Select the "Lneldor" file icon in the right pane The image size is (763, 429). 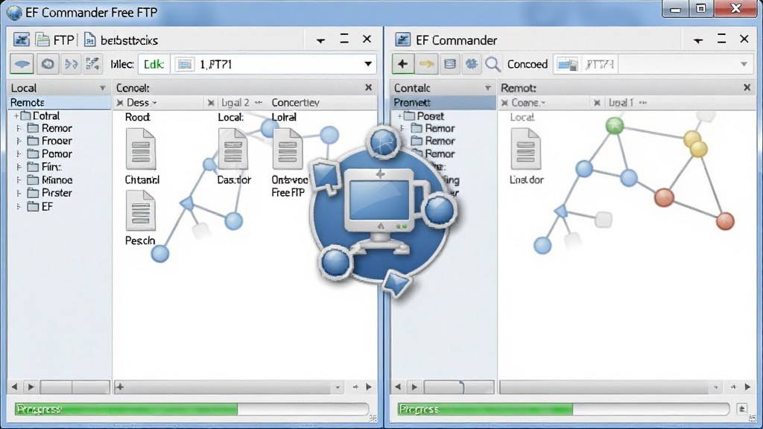(x=525, y=149)
